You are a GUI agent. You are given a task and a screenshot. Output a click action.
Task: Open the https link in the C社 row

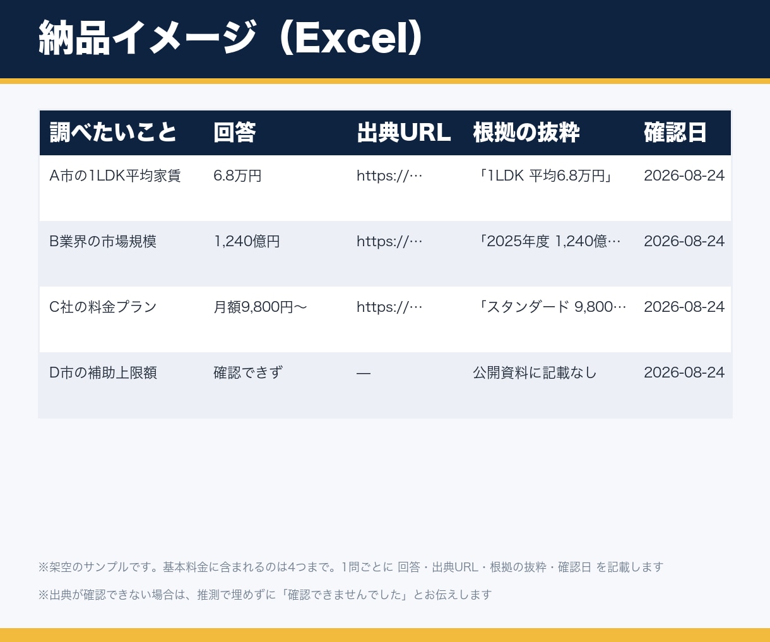point(389,307)
